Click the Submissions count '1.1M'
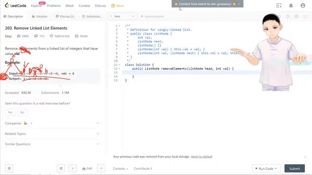Screen dimensions: 312x175 65,93
